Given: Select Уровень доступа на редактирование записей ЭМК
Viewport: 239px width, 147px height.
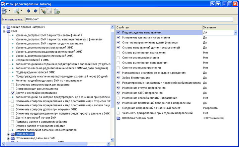Looking at the screenshot, I should pos(49,52).
